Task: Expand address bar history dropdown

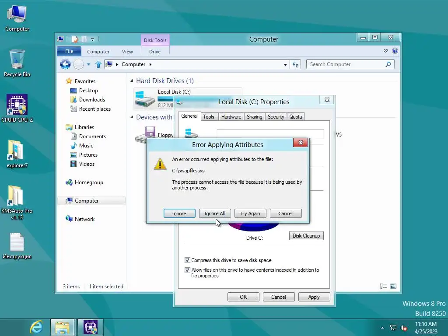Action: click(x=285, y=65)
